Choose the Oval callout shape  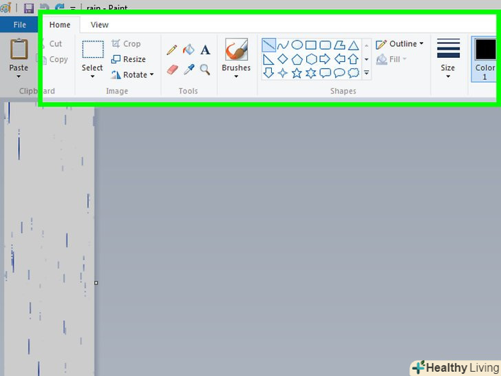[339, 73]
